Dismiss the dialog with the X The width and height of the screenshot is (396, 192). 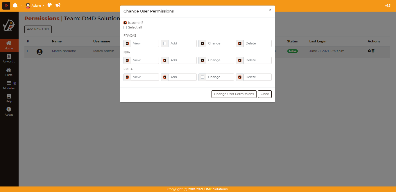pyautogui.click(x=270, y=10)
